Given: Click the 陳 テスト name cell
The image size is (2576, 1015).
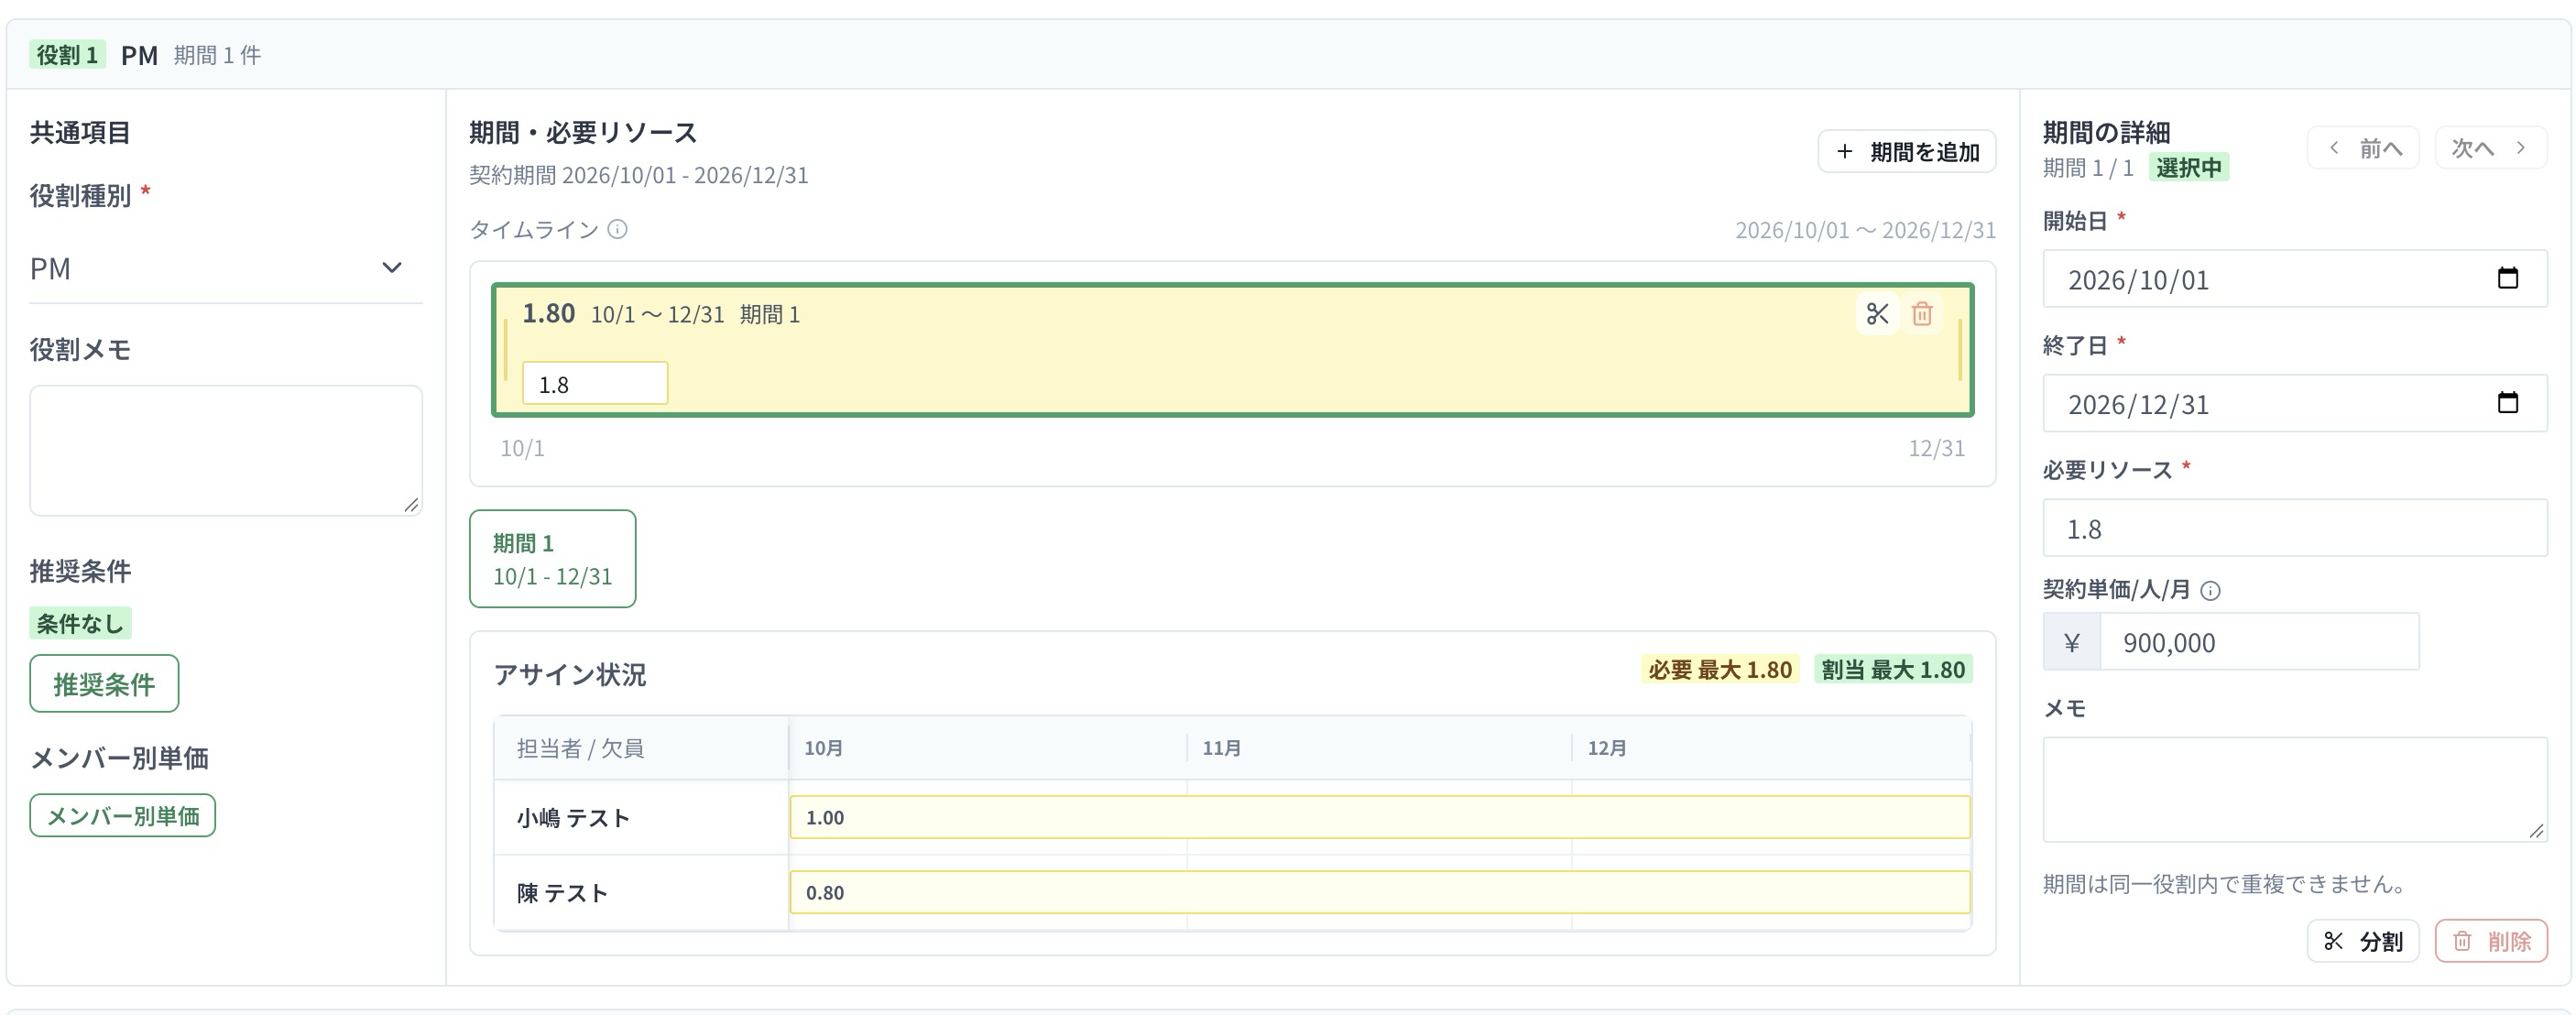Looking at the screenshot, I should pyautogui.click(x=641, y=893).
